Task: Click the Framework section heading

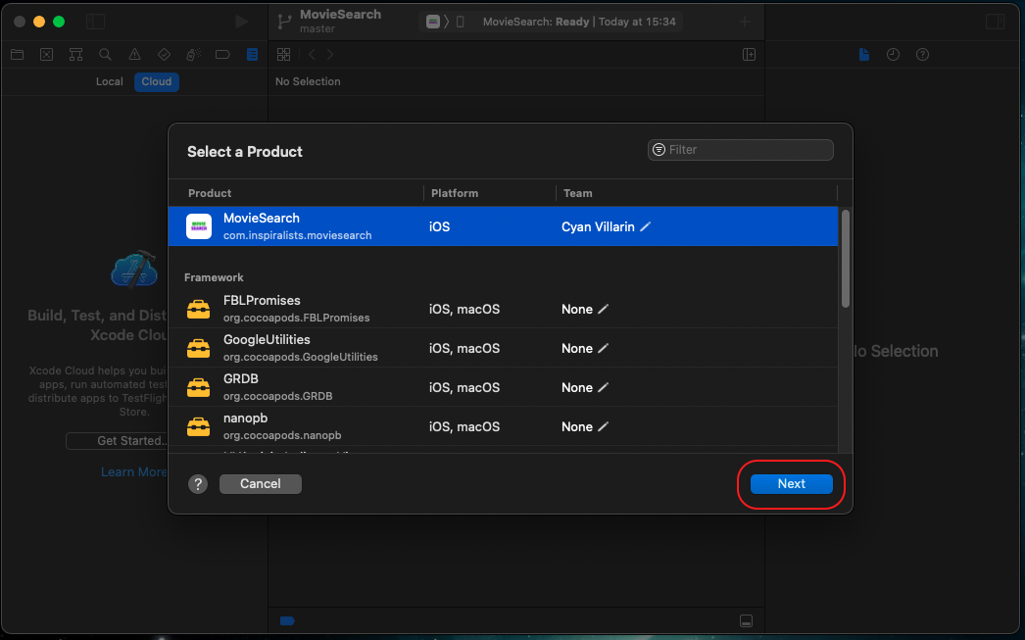Action: [214, 277]
